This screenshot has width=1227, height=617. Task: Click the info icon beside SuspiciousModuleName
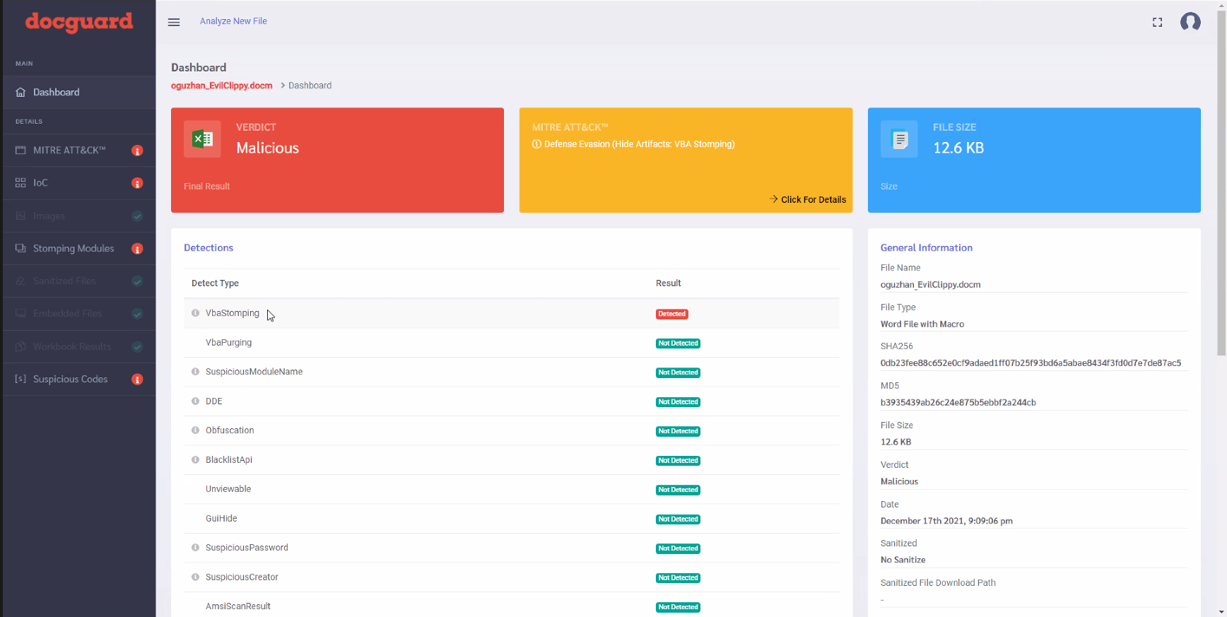[196, 372]
